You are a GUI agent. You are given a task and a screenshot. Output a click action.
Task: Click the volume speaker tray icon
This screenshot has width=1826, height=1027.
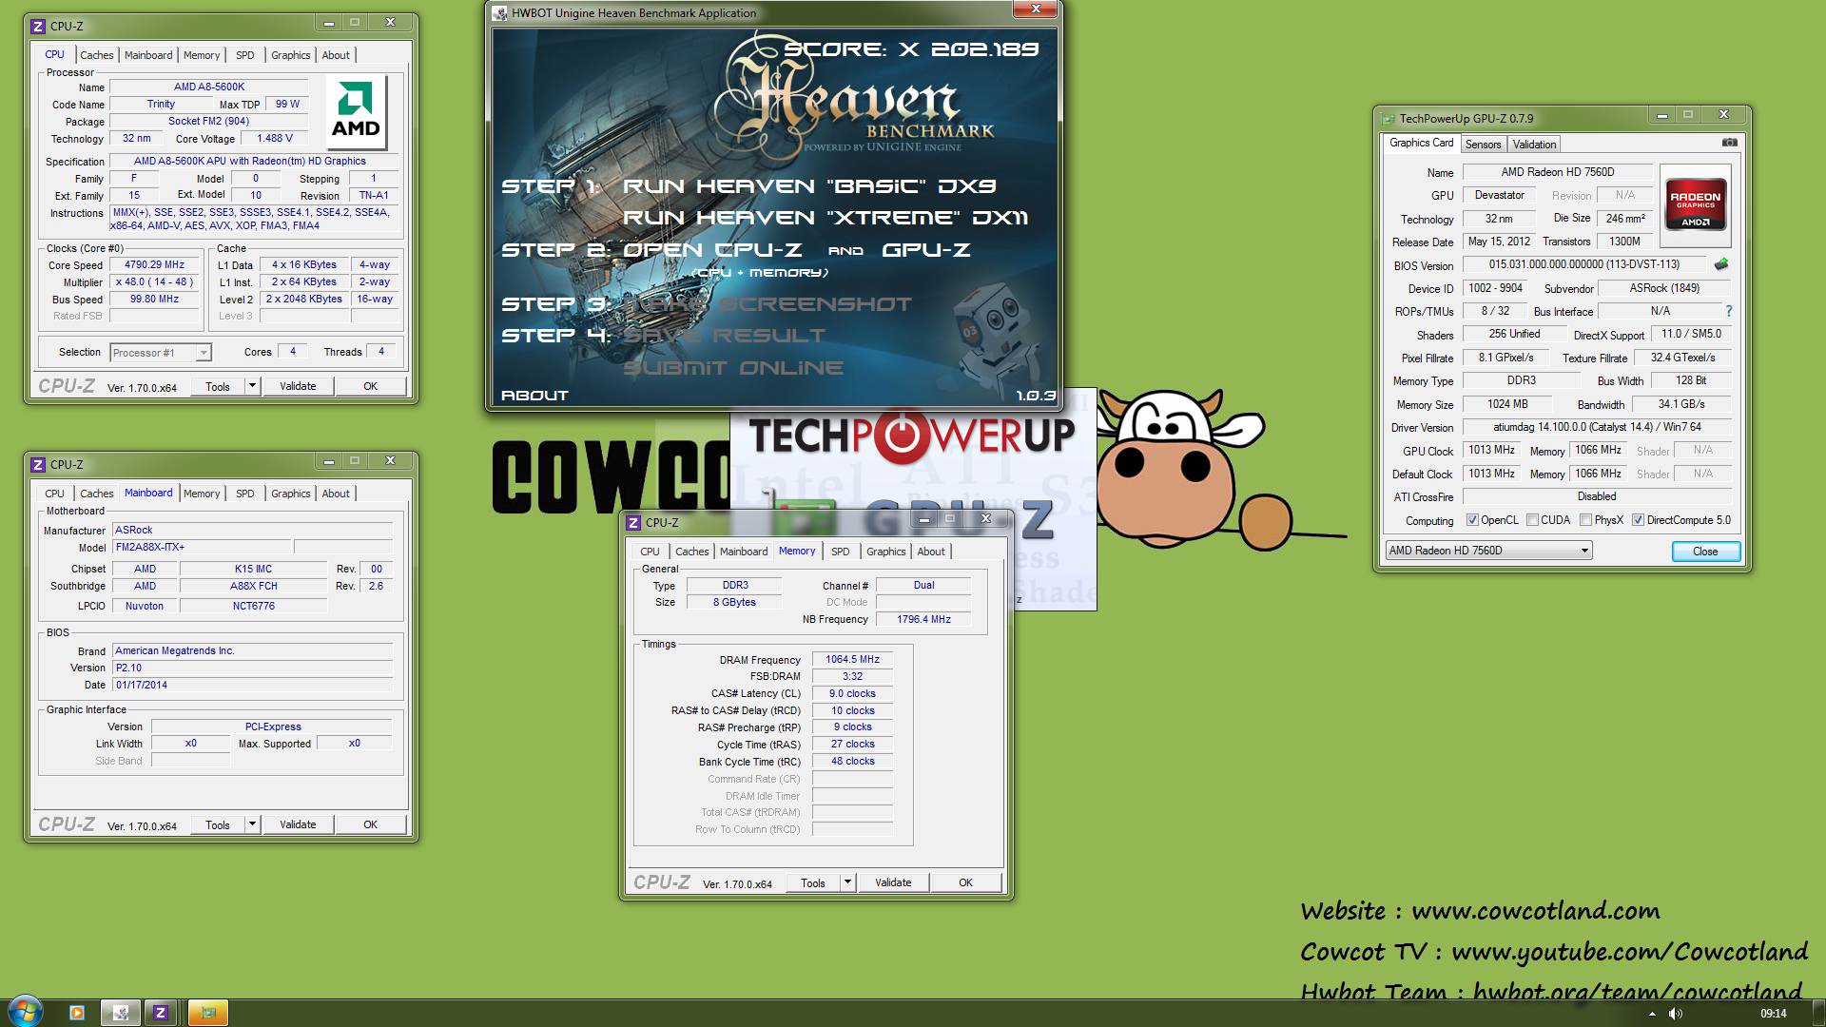click(1675, 1014)
